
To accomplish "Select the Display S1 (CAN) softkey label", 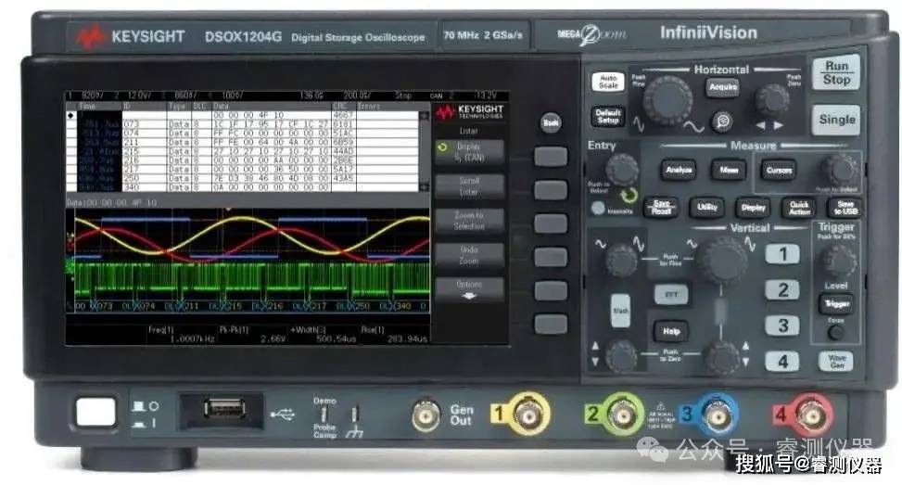I will [x=469, y=152].
